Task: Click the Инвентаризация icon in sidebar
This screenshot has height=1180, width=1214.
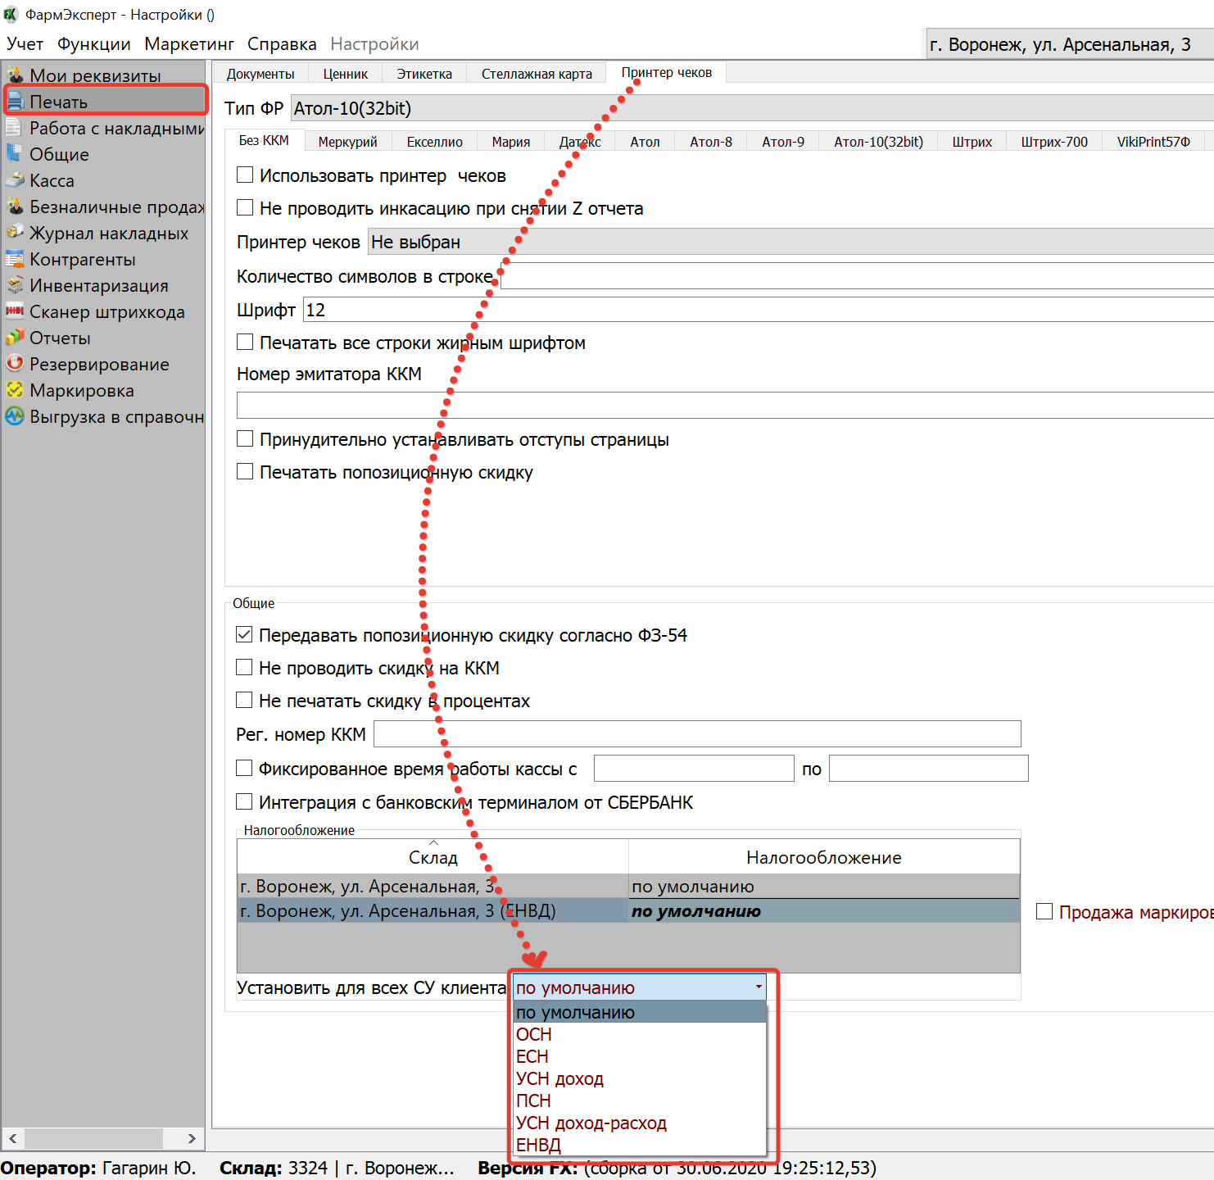Action: 15,285
